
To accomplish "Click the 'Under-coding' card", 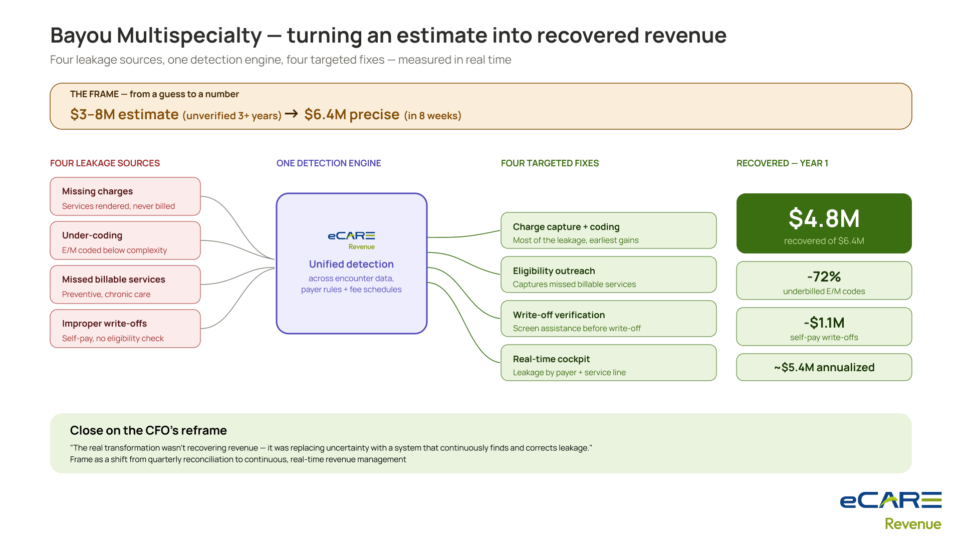I will (125, 240).
